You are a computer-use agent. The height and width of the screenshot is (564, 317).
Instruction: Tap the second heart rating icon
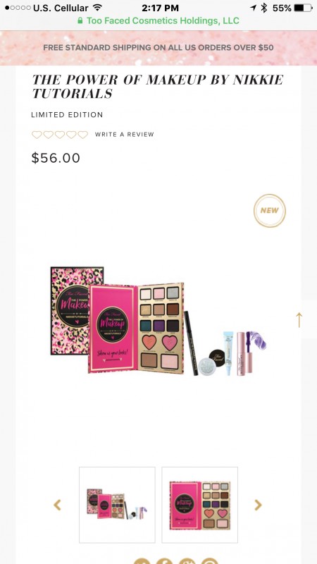tap(48, 135)
